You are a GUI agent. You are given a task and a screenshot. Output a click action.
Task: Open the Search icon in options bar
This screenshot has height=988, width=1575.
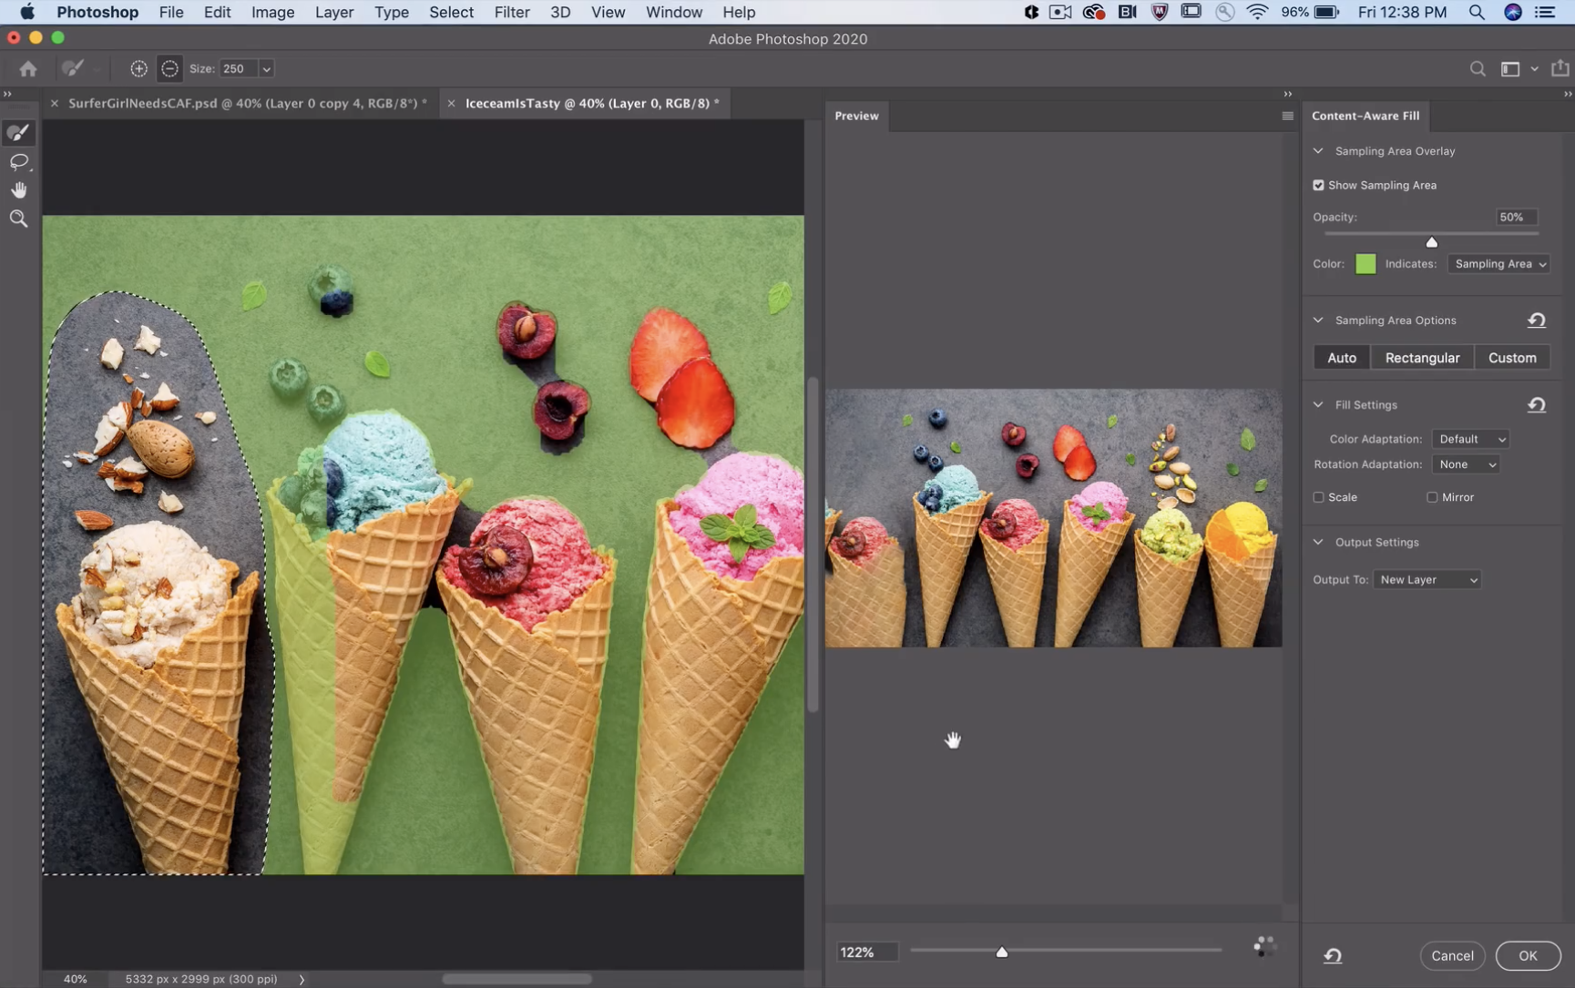(x=1478, y=68)
